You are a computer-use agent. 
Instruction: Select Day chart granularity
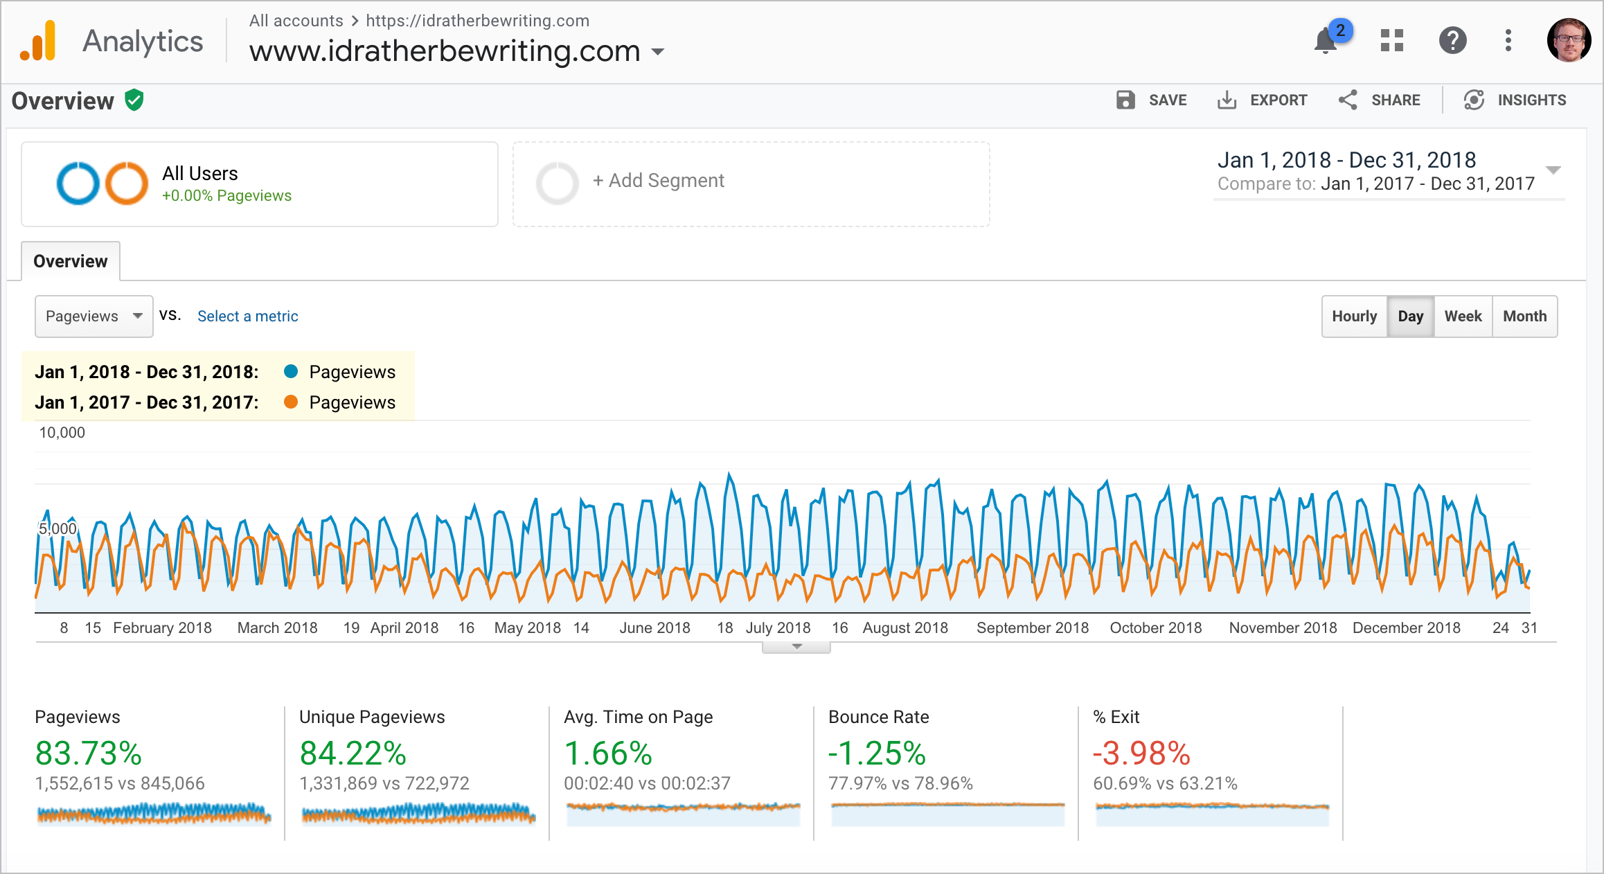pos(1410,316)
